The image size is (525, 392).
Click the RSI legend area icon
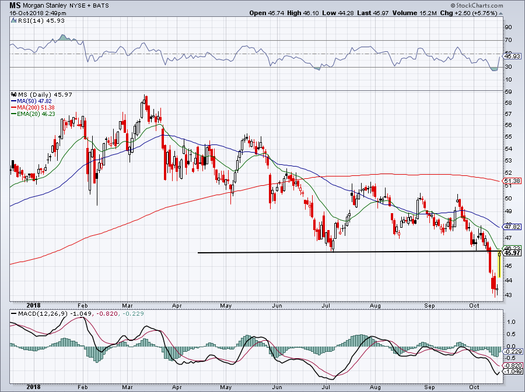[14, 20]
